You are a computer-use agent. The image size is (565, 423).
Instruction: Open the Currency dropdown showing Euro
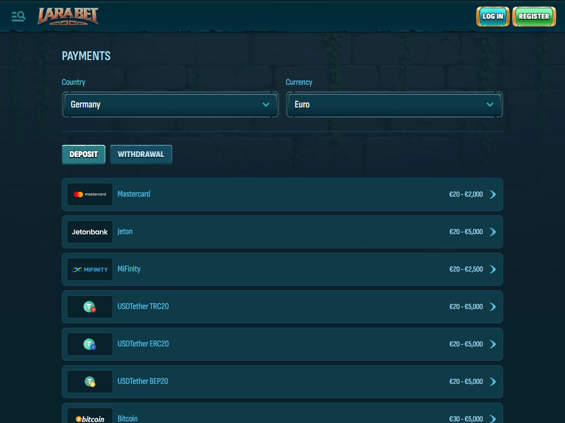(x=394, y=105)
